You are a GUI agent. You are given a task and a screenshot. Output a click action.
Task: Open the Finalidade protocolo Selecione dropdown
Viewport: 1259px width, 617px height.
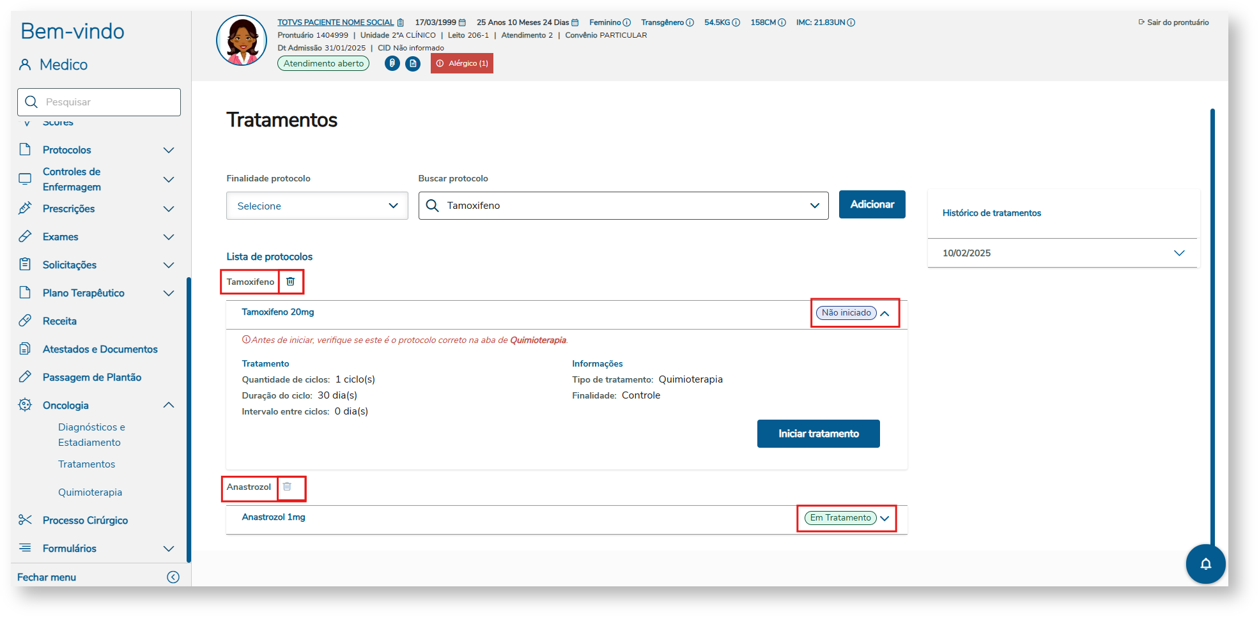[x=317, y=206]
